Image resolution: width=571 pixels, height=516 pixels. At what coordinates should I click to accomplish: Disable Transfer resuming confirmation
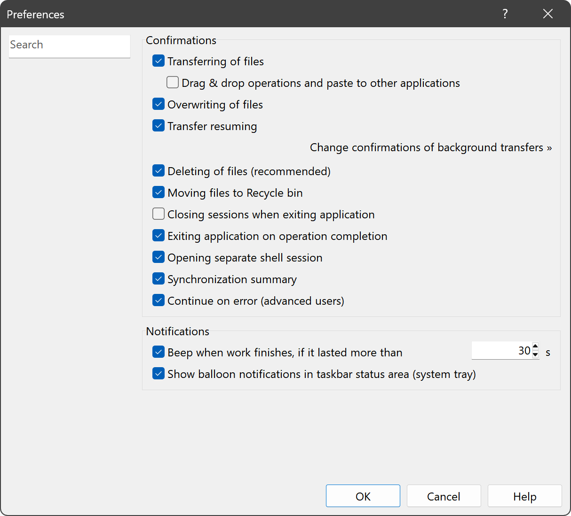(159, 126)
